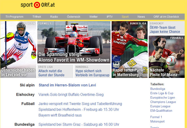Click the Eishockey category label in list
The width and height of the screenshot is (187, 128).
coord(25,94)
